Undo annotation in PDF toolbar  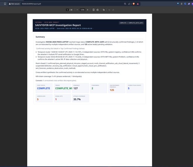point(109,10)
